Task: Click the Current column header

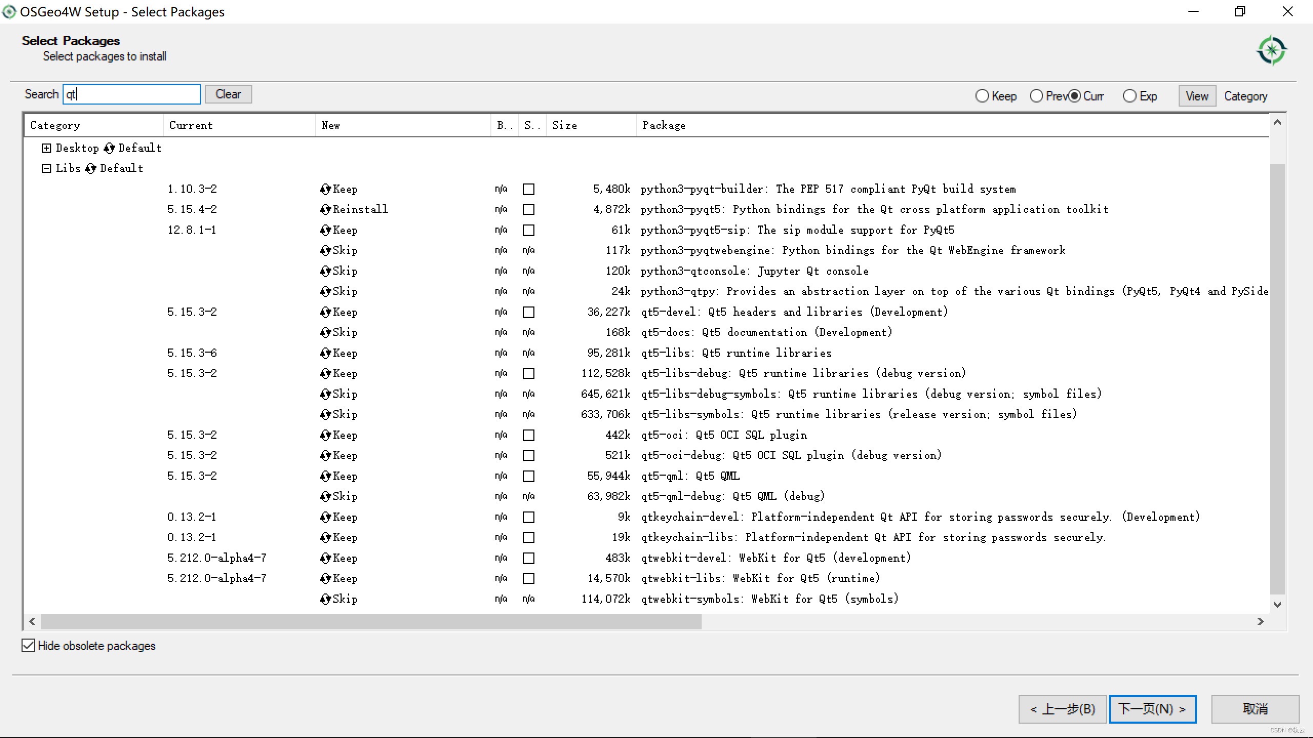Action: pyautogui.click(x=240, y=126)
